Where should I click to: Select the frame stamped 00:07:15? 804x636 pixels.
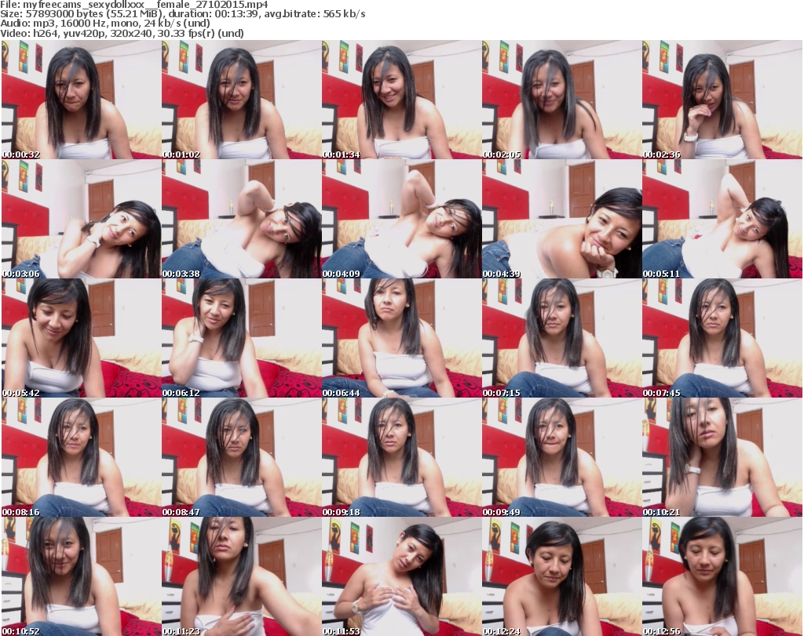pyautogui.click(x=561, y=338)
